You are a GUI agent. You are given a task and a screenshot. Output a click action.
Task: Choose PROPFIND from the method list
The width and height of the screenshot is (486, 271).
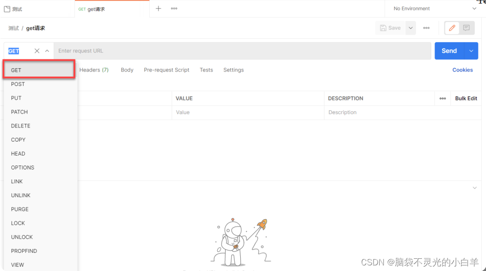(x=40, y=251)
